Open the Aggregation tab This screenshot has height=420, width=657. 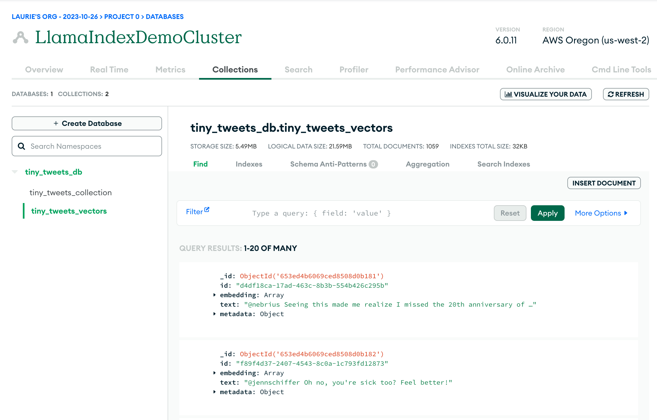(427, 164)
